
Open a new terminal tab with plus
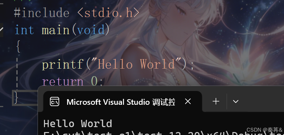coord(216,101)
